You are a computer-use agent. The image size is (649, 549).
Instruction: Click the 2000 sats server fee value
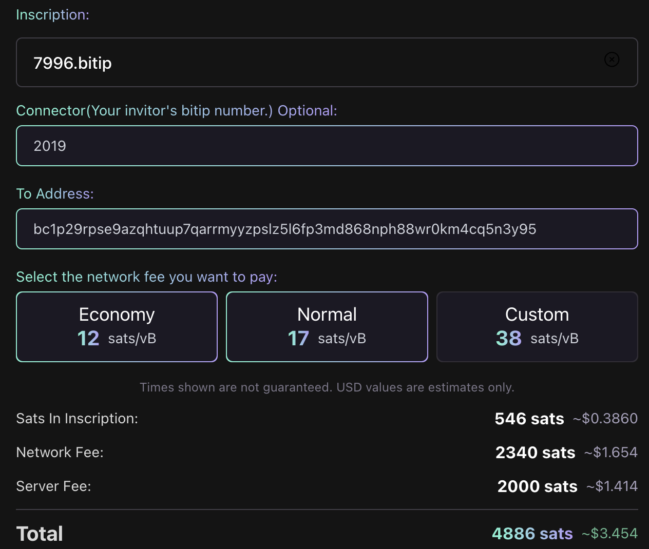537,486
